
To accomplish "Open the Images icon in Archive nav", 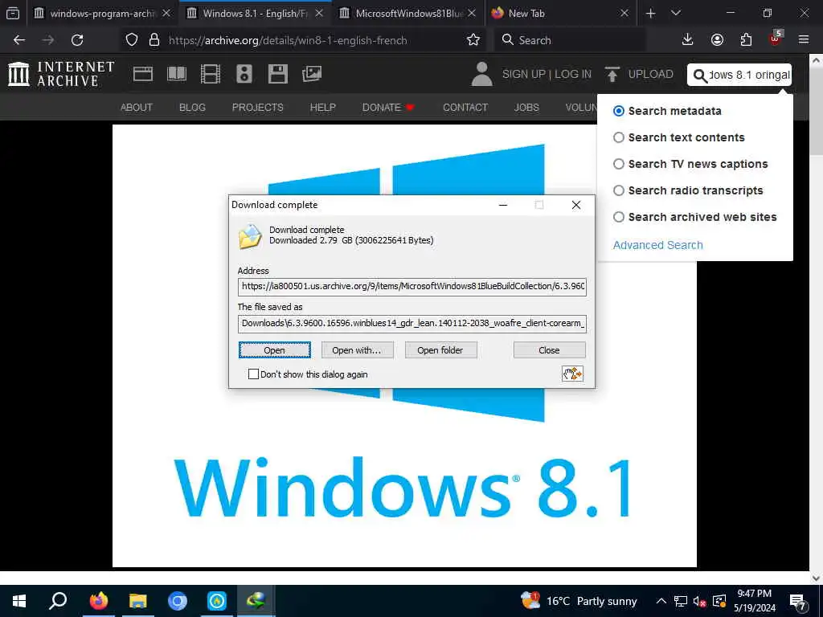I will pyautogui.click(x=312, y=74).
